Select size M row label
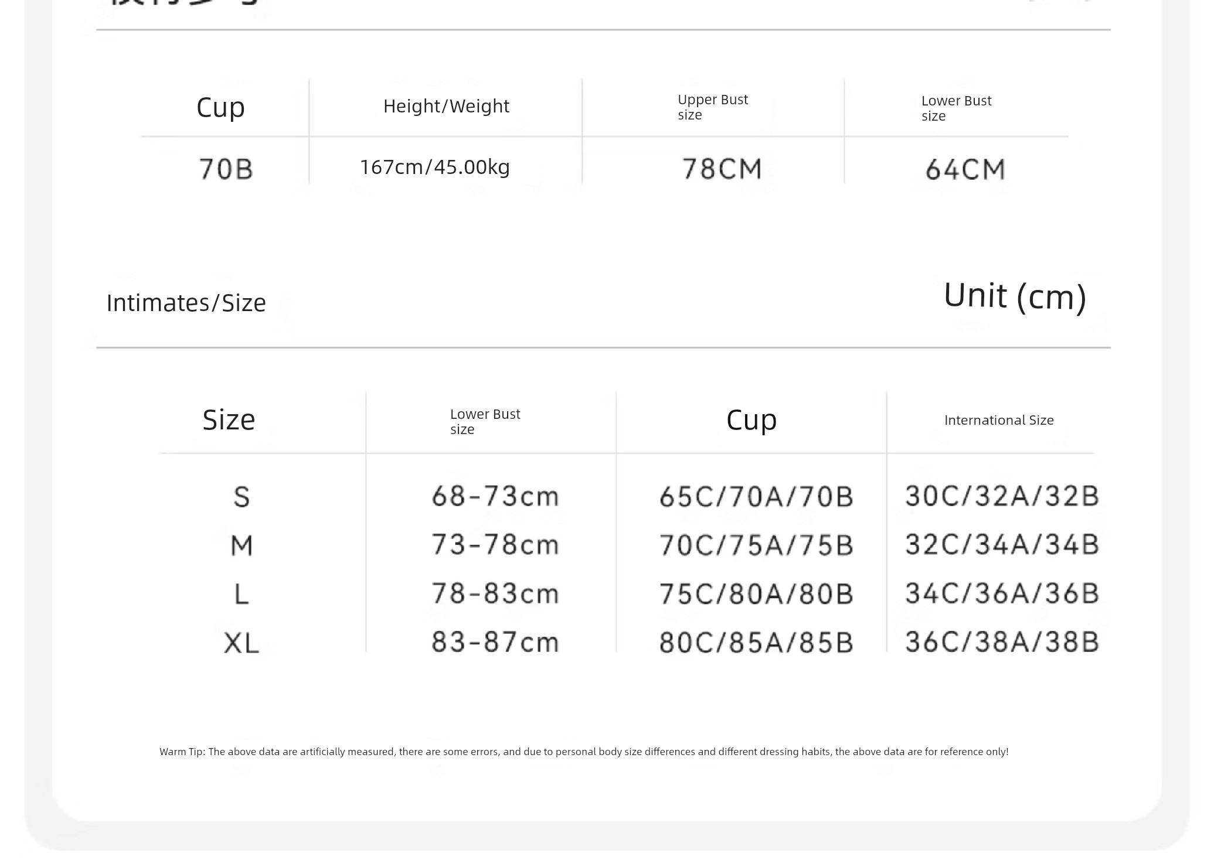Viewport: 1214px width, 867px height. tap(242, 545)
